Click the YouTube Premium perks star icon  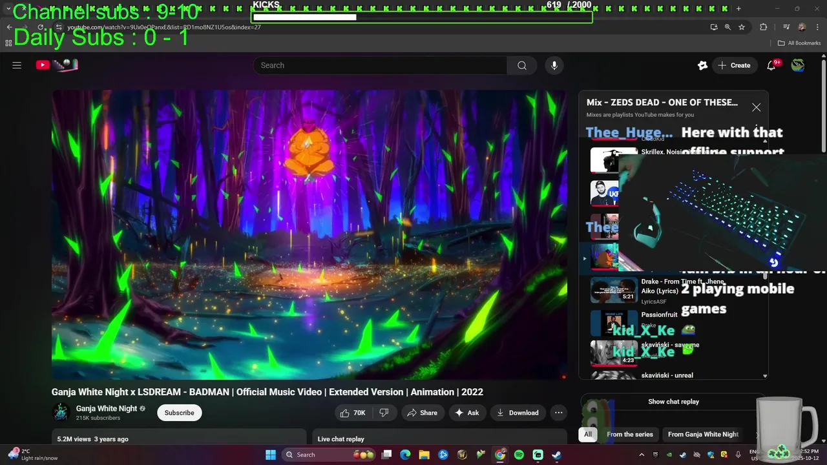tap(703, 65)
